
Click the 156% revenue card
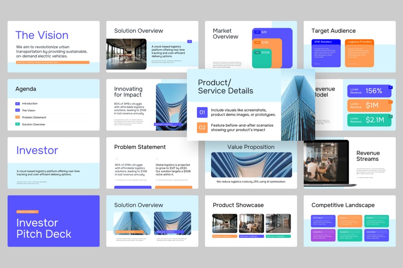[369, 91]
